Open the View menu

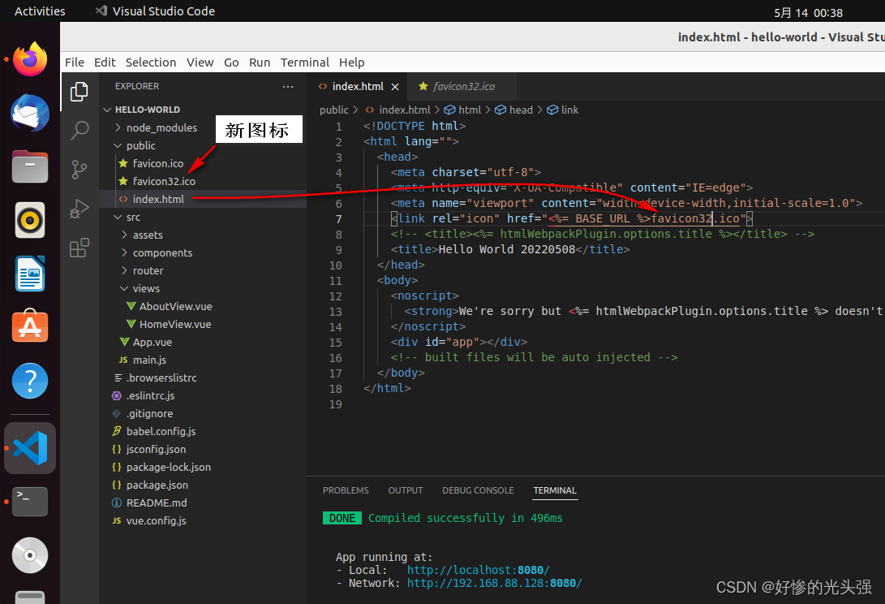click(200, 63)
